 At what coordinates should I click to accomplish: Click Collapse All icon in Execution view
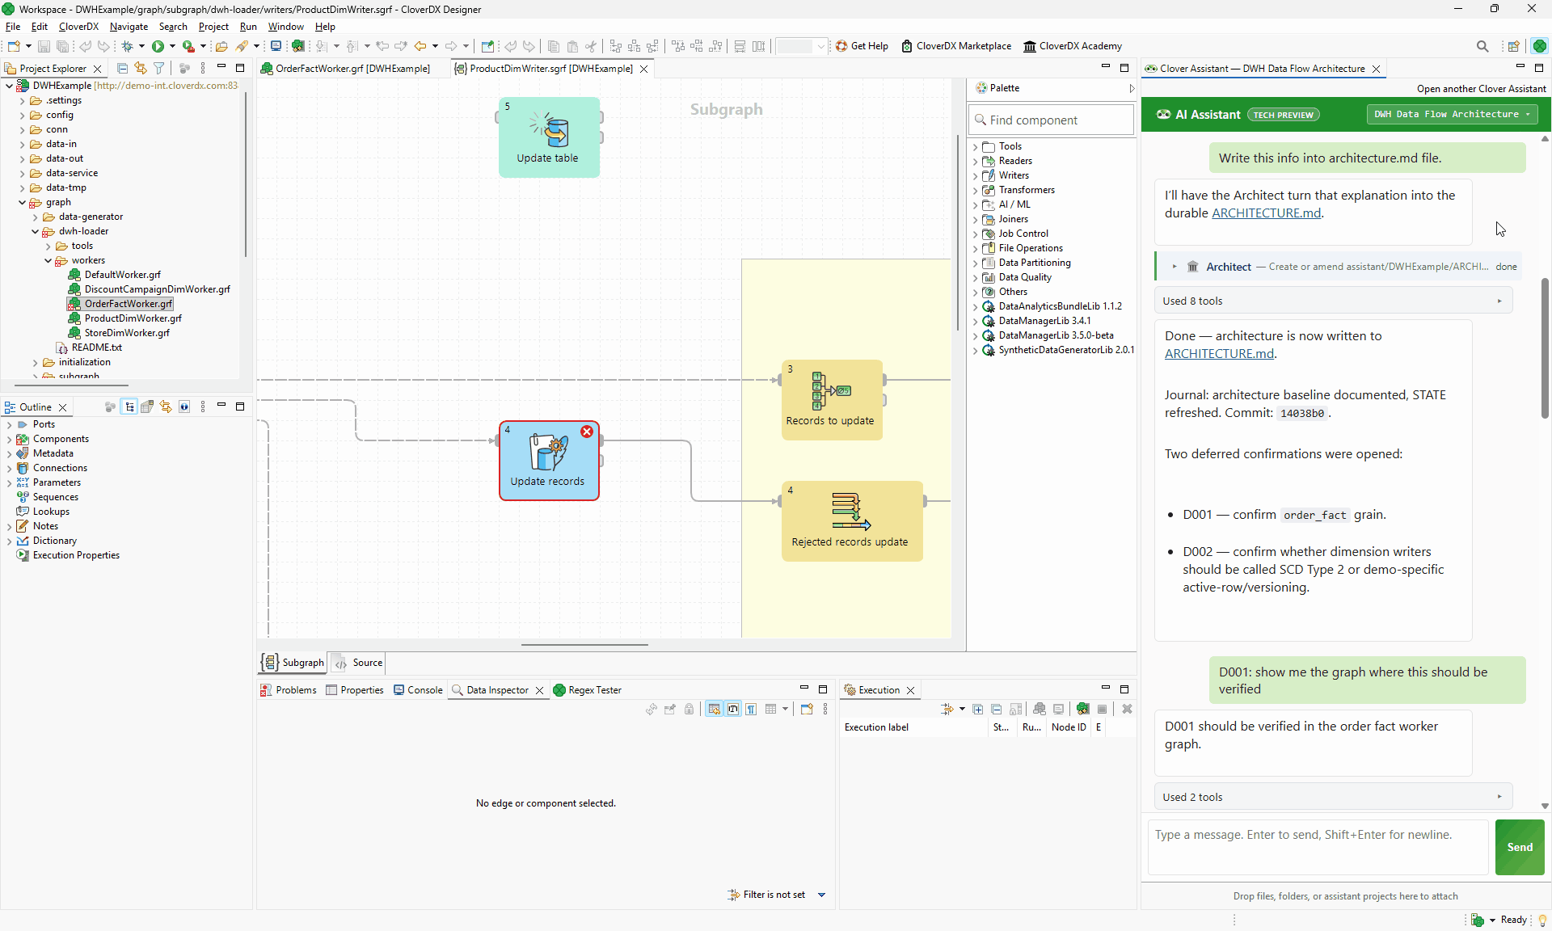pyautogui.click(x=997, y=710)
